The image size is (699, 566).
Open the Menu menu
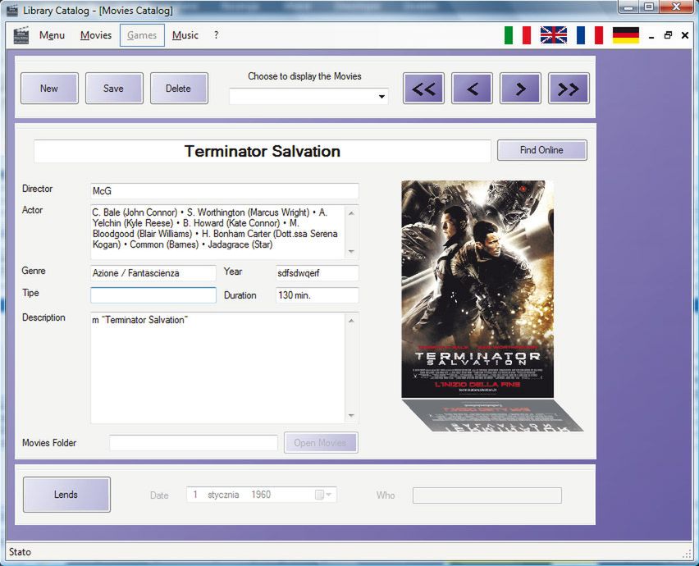52,35
